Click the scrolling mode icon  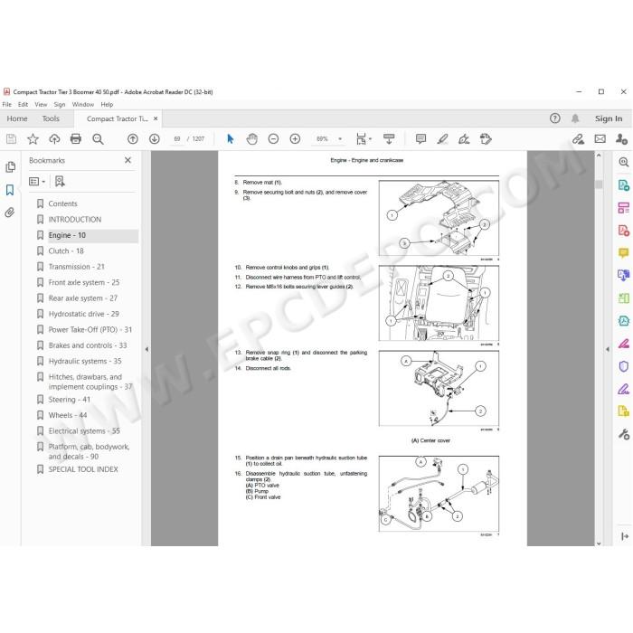(389, 139)
